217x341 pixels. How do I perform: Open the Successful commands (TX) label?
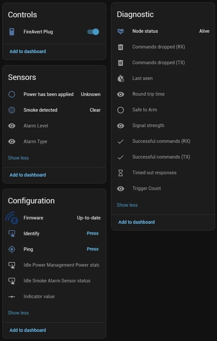[x=161, y=157]
